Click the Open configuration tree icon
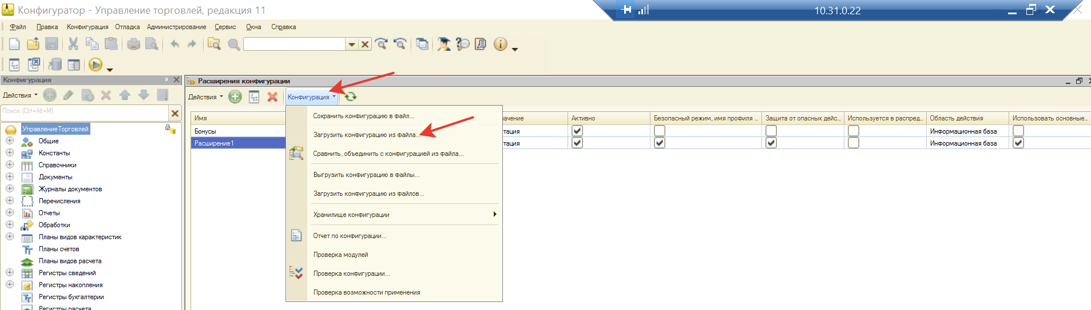The height and width of the screenshot is (310, 1091). [x=15, y=65]
